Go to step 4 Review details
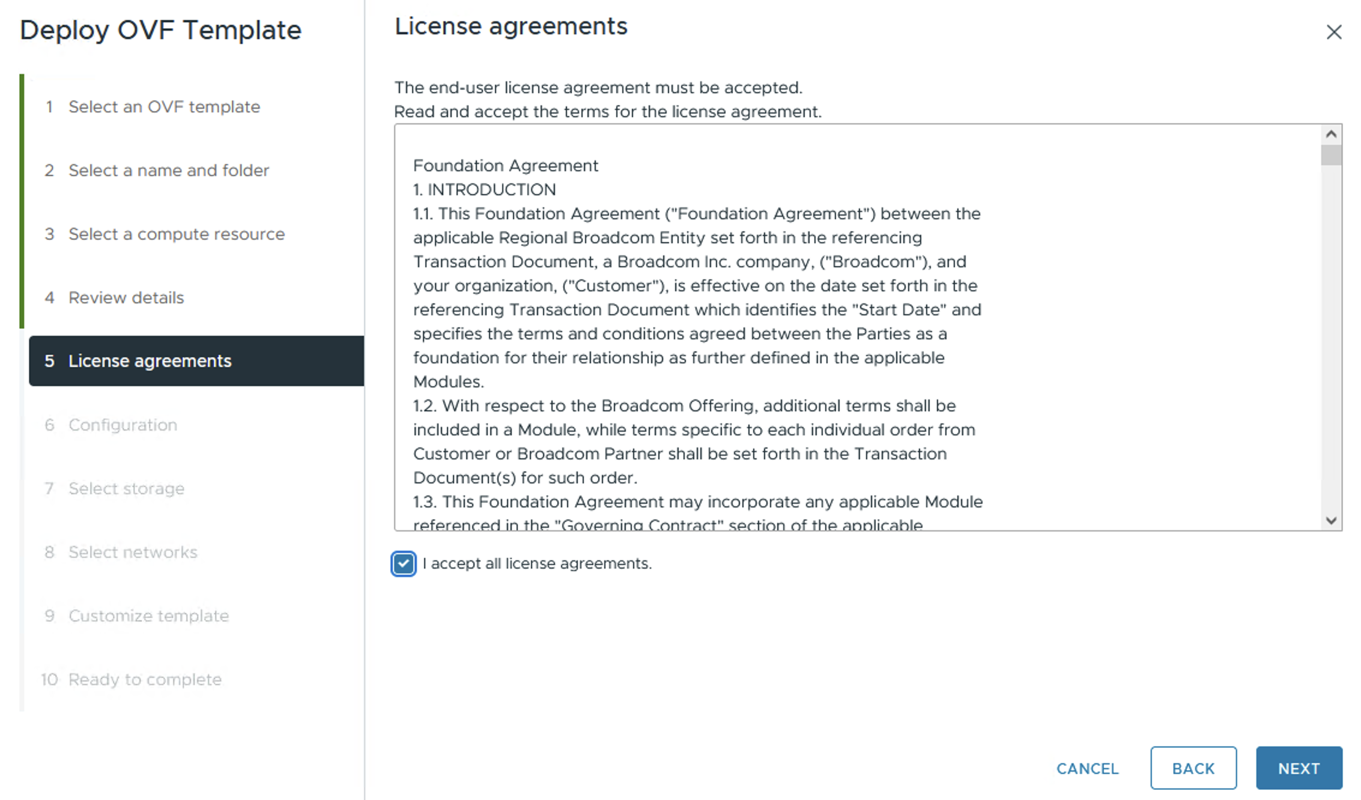1361x800 pixels. pos(126,298)
